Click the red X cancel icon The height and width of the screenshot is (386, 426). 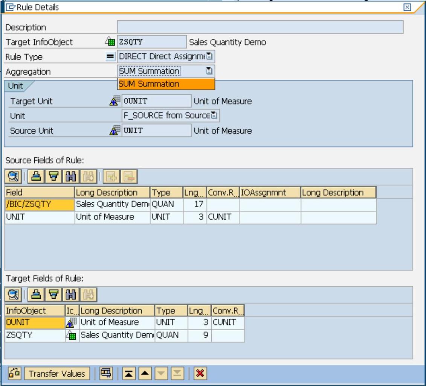point(200,374)
